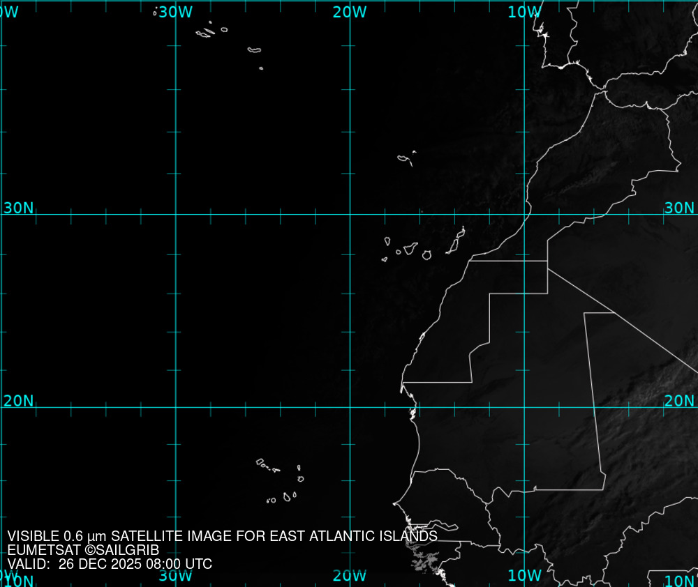Click the VISIBLE 0.6 µm SATELLITE IMAGE caption
The image size is (698, 587).
[x=222, y=536]
